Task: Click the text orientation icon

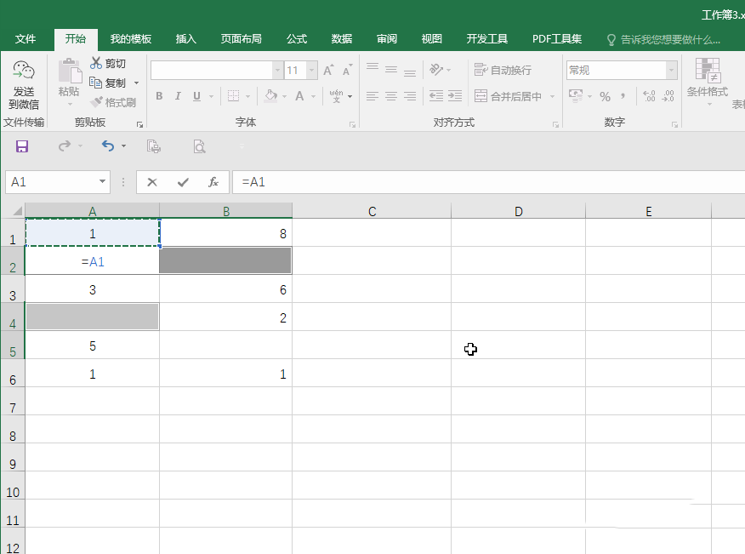Action: 436,70
